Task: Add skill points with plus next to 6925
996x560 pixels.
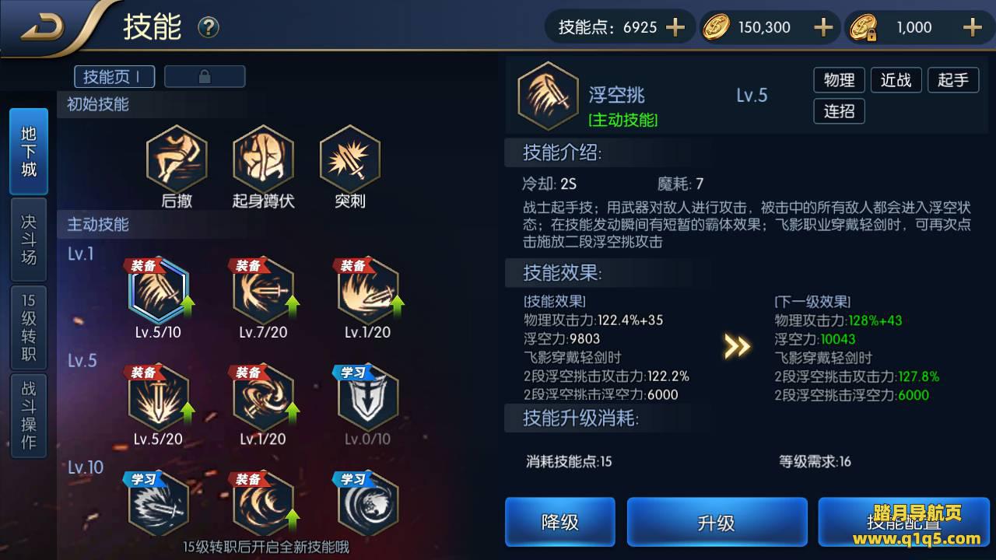Action: coord(675,27)
